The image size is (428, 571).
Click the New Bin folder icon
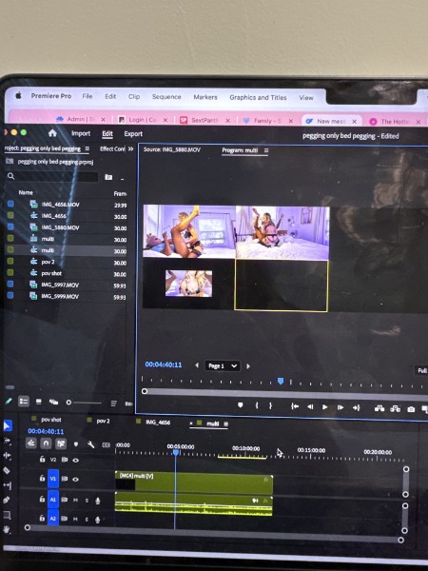tap(108, 177)
